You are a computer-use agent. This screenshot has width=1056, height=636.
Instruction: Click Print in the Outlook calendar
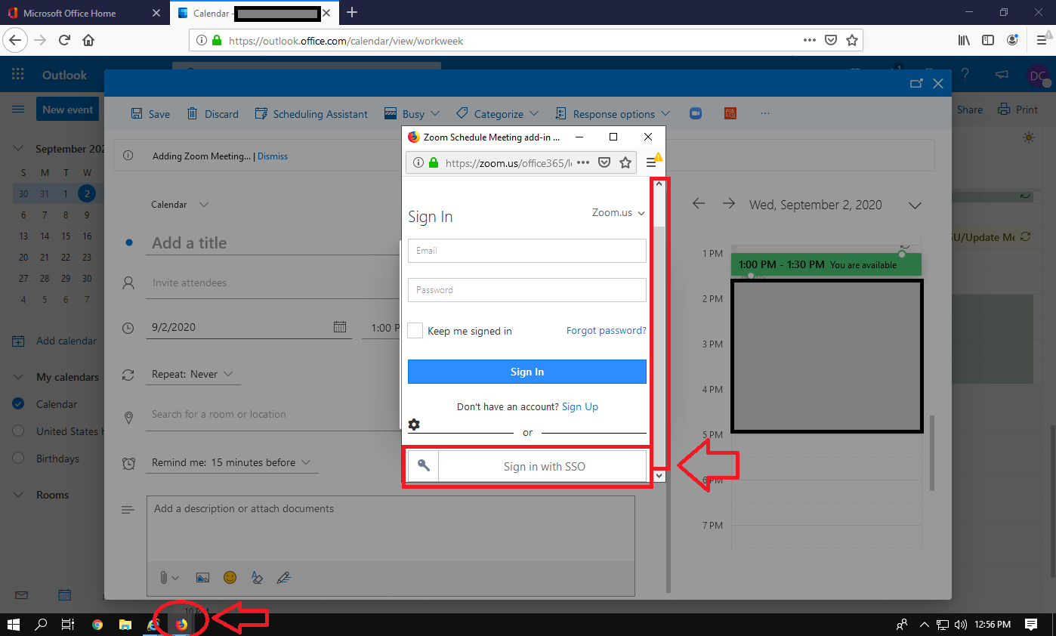coord(1017,110)
